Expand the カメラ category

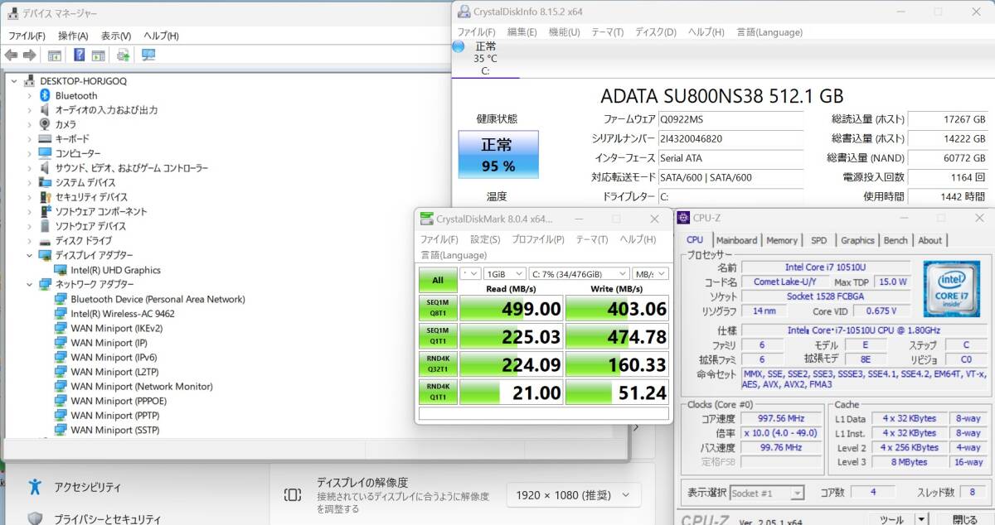29,125
